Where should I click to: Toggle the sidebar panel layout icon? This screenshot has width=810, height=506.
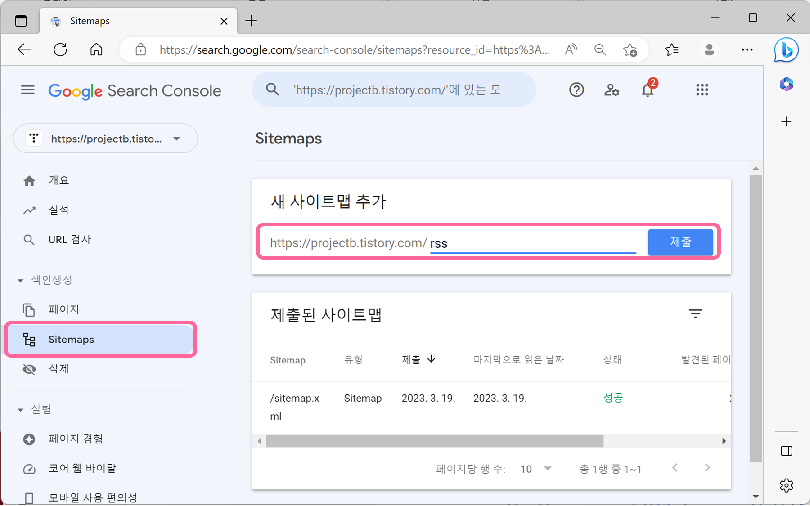786,451
